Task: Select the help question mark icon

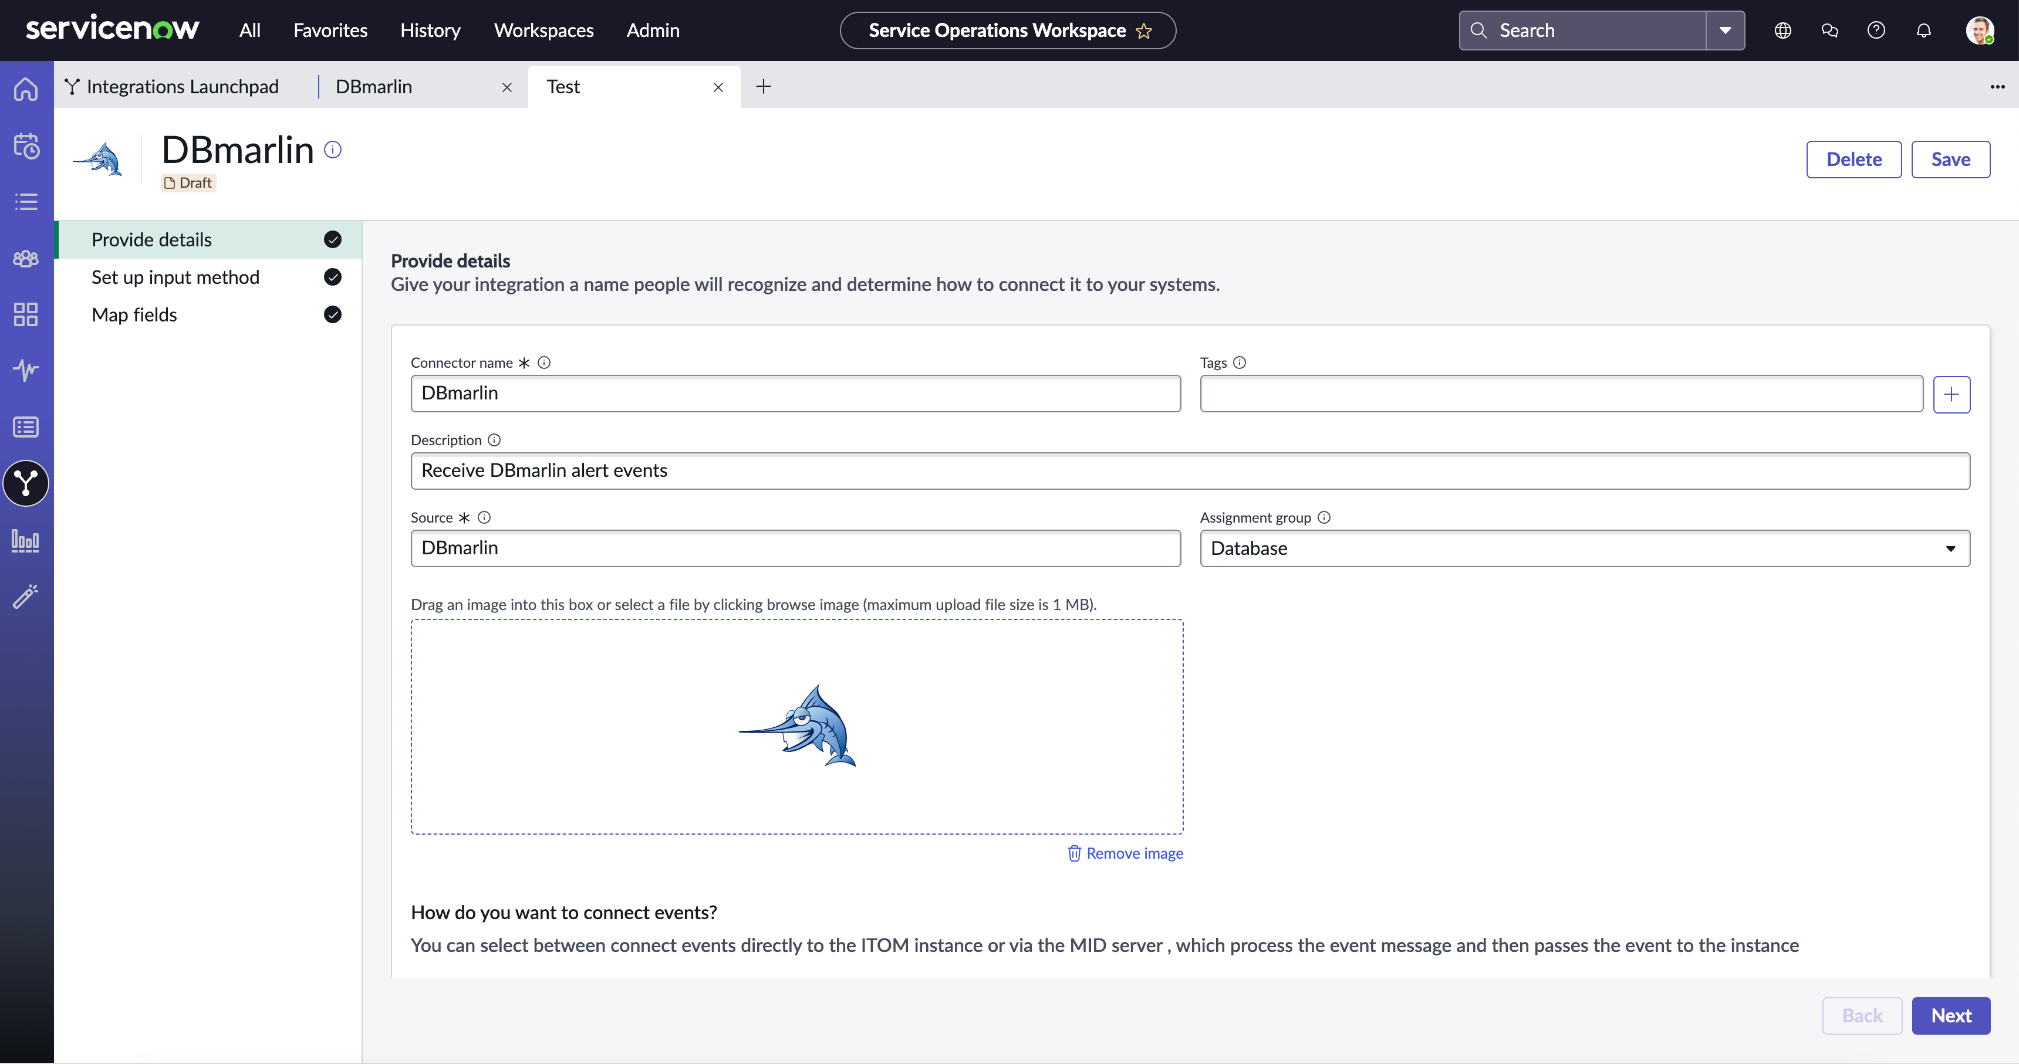Action: tap(1878, 29)
